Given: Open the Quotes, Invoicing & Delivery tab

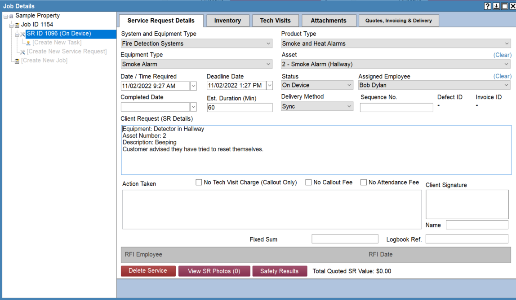Looking at the screenshot, I should click(398, 20).
